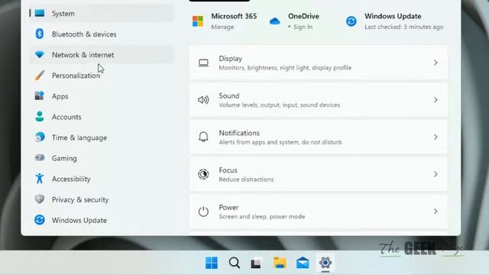Click Sign In under OneDrive

click(303, 27)
